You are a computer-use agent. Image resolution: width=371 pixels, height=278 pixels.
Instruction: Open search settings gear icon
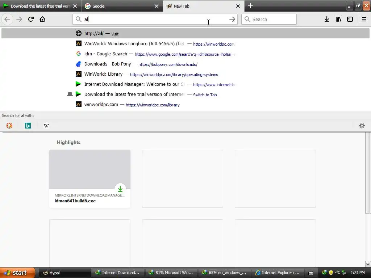pos(362,126)
